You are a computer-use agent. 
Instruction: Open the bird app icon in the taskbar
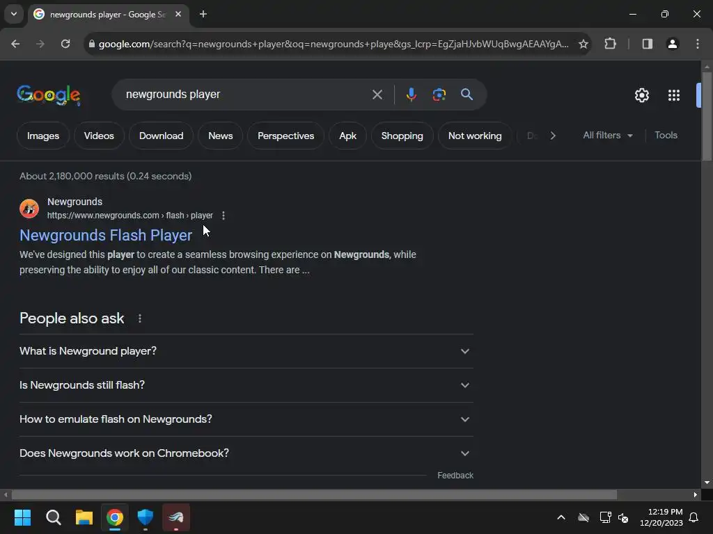coord(176,517)
